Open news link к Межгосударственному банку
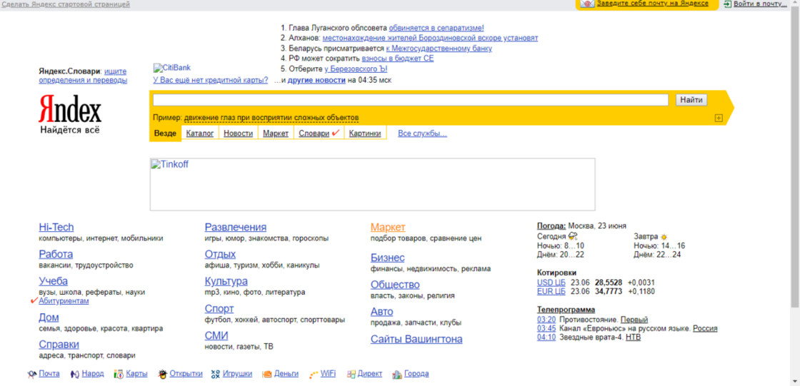This screenshot has width=800, height=386. point(439,49)
